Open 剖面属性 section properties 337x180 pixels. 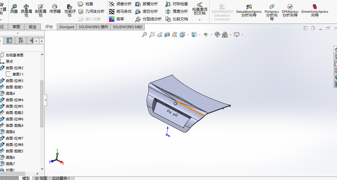point(41,10)
